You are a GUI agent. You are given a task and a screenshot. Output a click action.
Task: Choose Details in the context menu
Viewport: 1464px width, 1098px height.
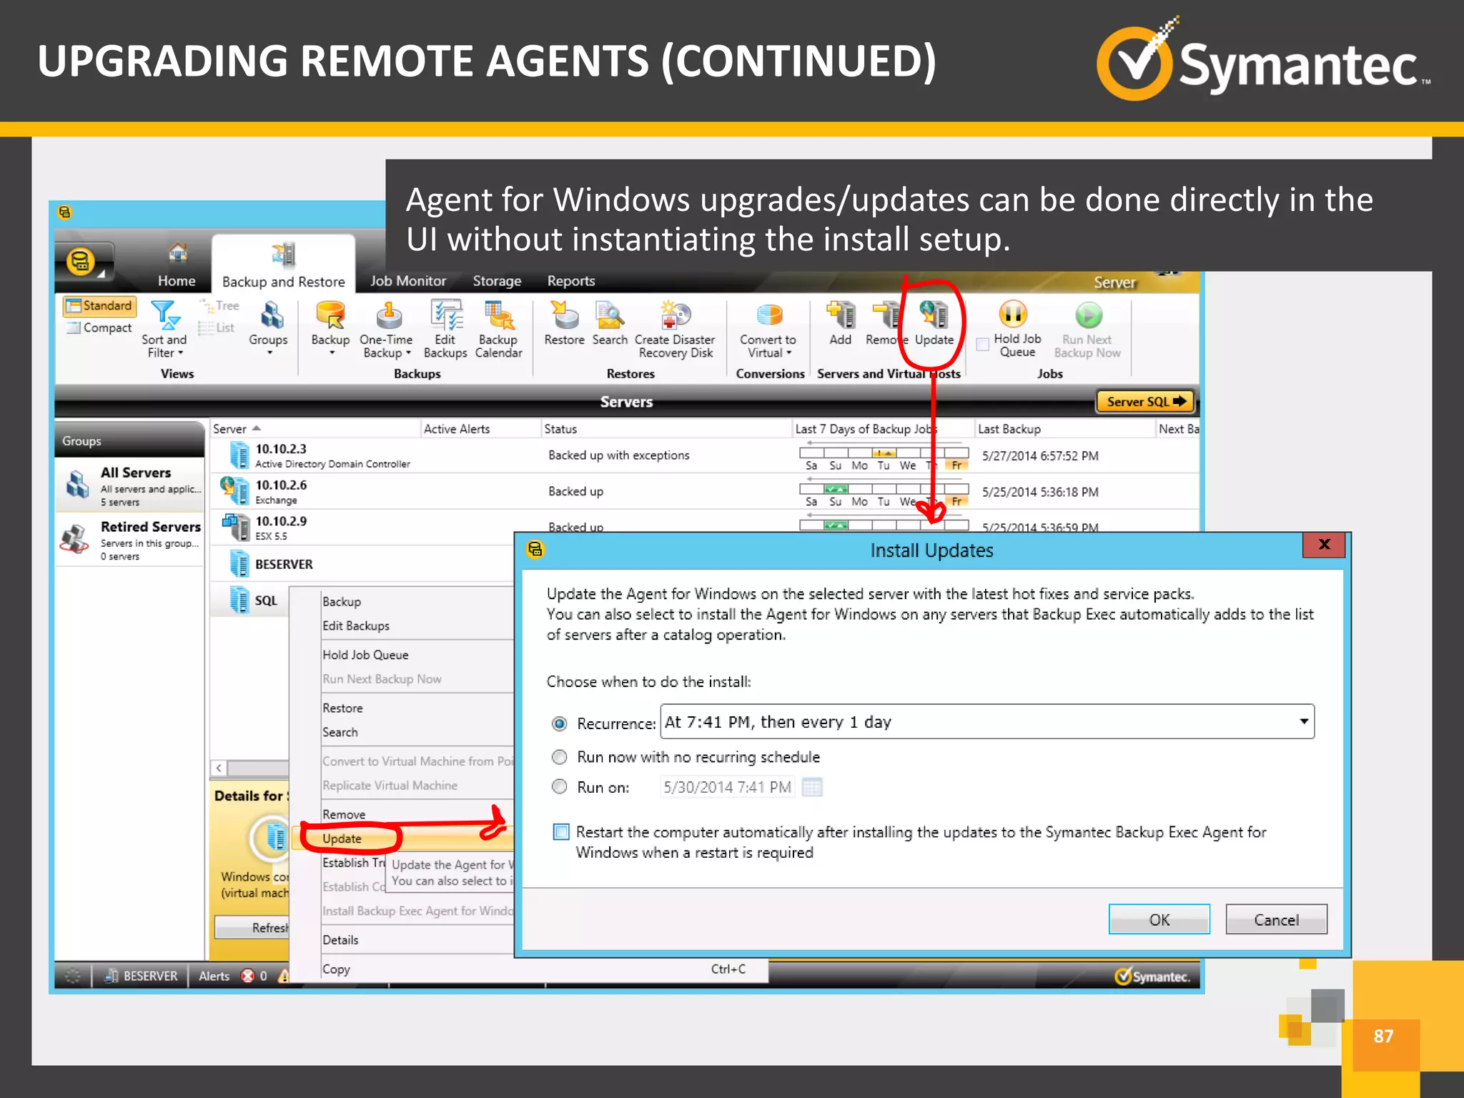(340, 940)
